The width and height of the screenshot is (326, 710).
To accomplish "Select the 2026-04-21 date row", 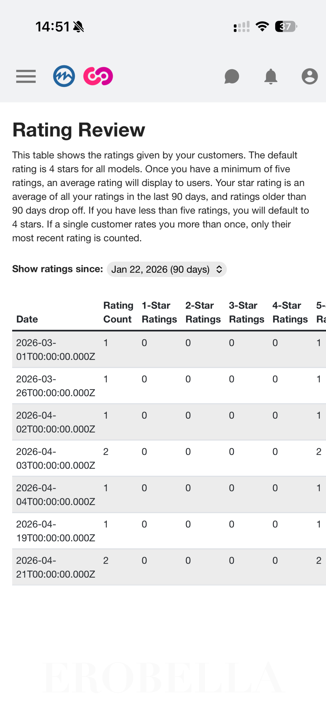I will pyautogui.click(x=56, y=567).
